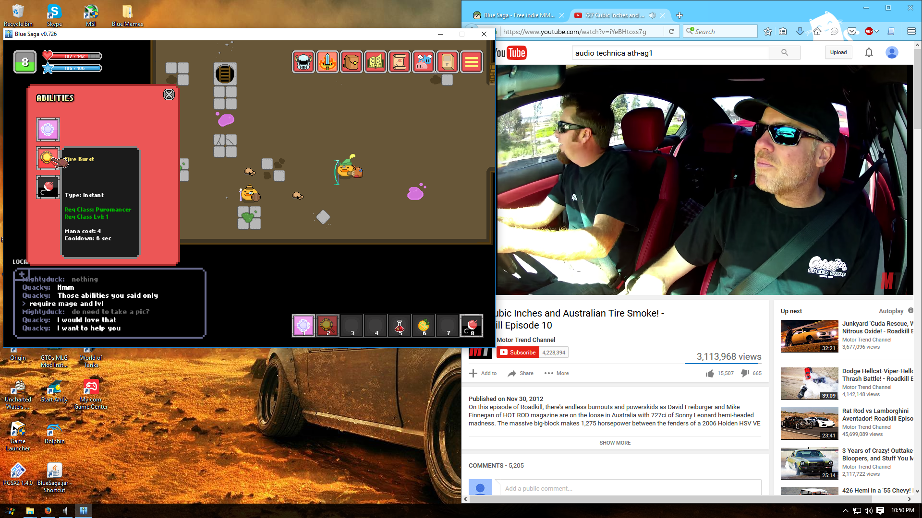Image resolution: width=922 pixels, height=518 pixels.
Task: Mute the YouTube tab via speaker icon
Action: [x=652, y=15]
